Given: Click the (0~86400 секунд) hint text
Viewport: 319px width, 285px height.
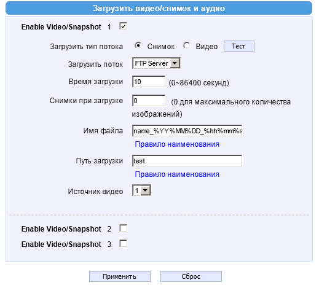Looking at the screenshot, I should point(199,83).
